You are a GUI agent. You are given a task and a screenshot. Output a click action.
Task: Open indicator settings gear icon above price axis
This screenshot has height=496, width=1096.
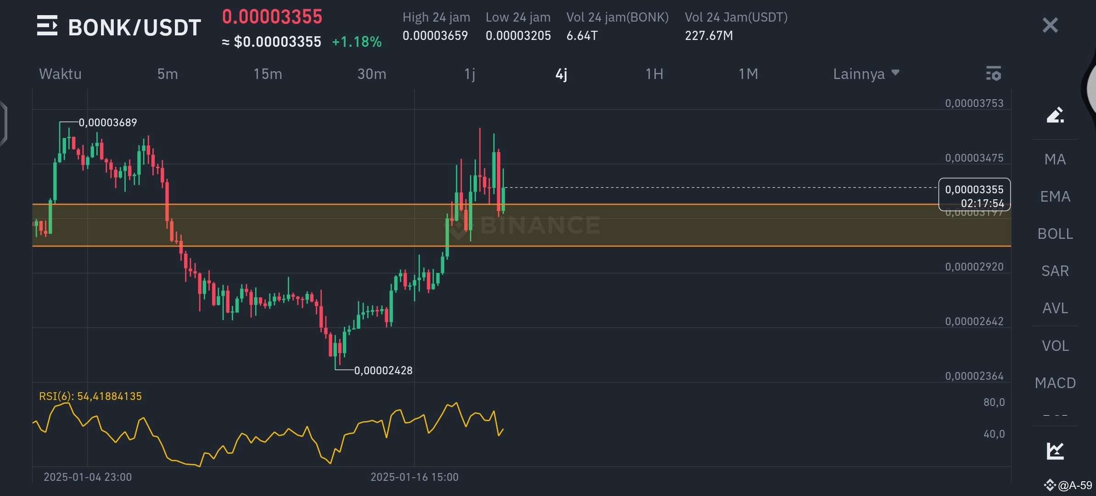[993, 73]
